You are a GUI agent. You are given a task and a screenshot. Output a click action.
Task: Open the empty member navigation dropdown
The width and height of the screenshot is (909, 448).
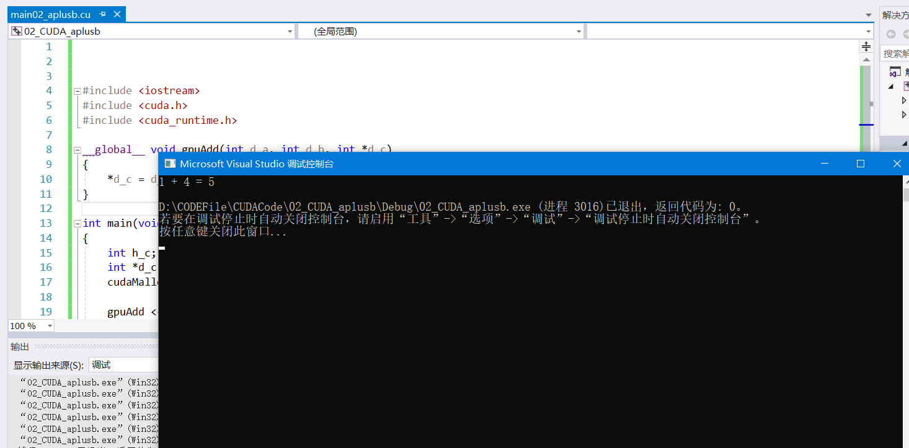729,31
